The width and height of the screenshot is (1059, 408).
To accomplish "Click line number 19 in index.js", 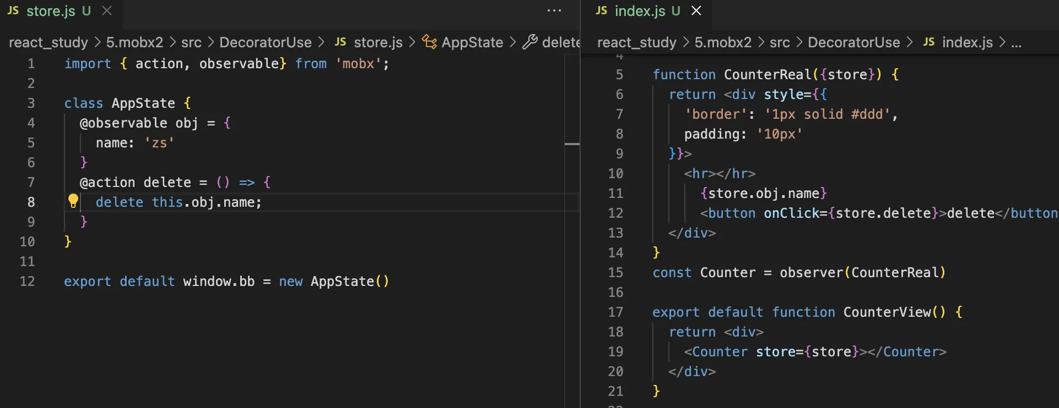I will tap(615, 352).
